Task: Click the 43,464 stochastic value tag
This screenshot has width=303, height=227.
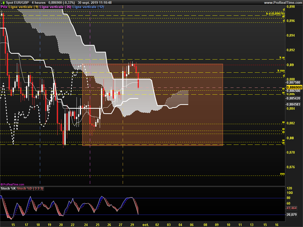Action: (x=292, y=208)
